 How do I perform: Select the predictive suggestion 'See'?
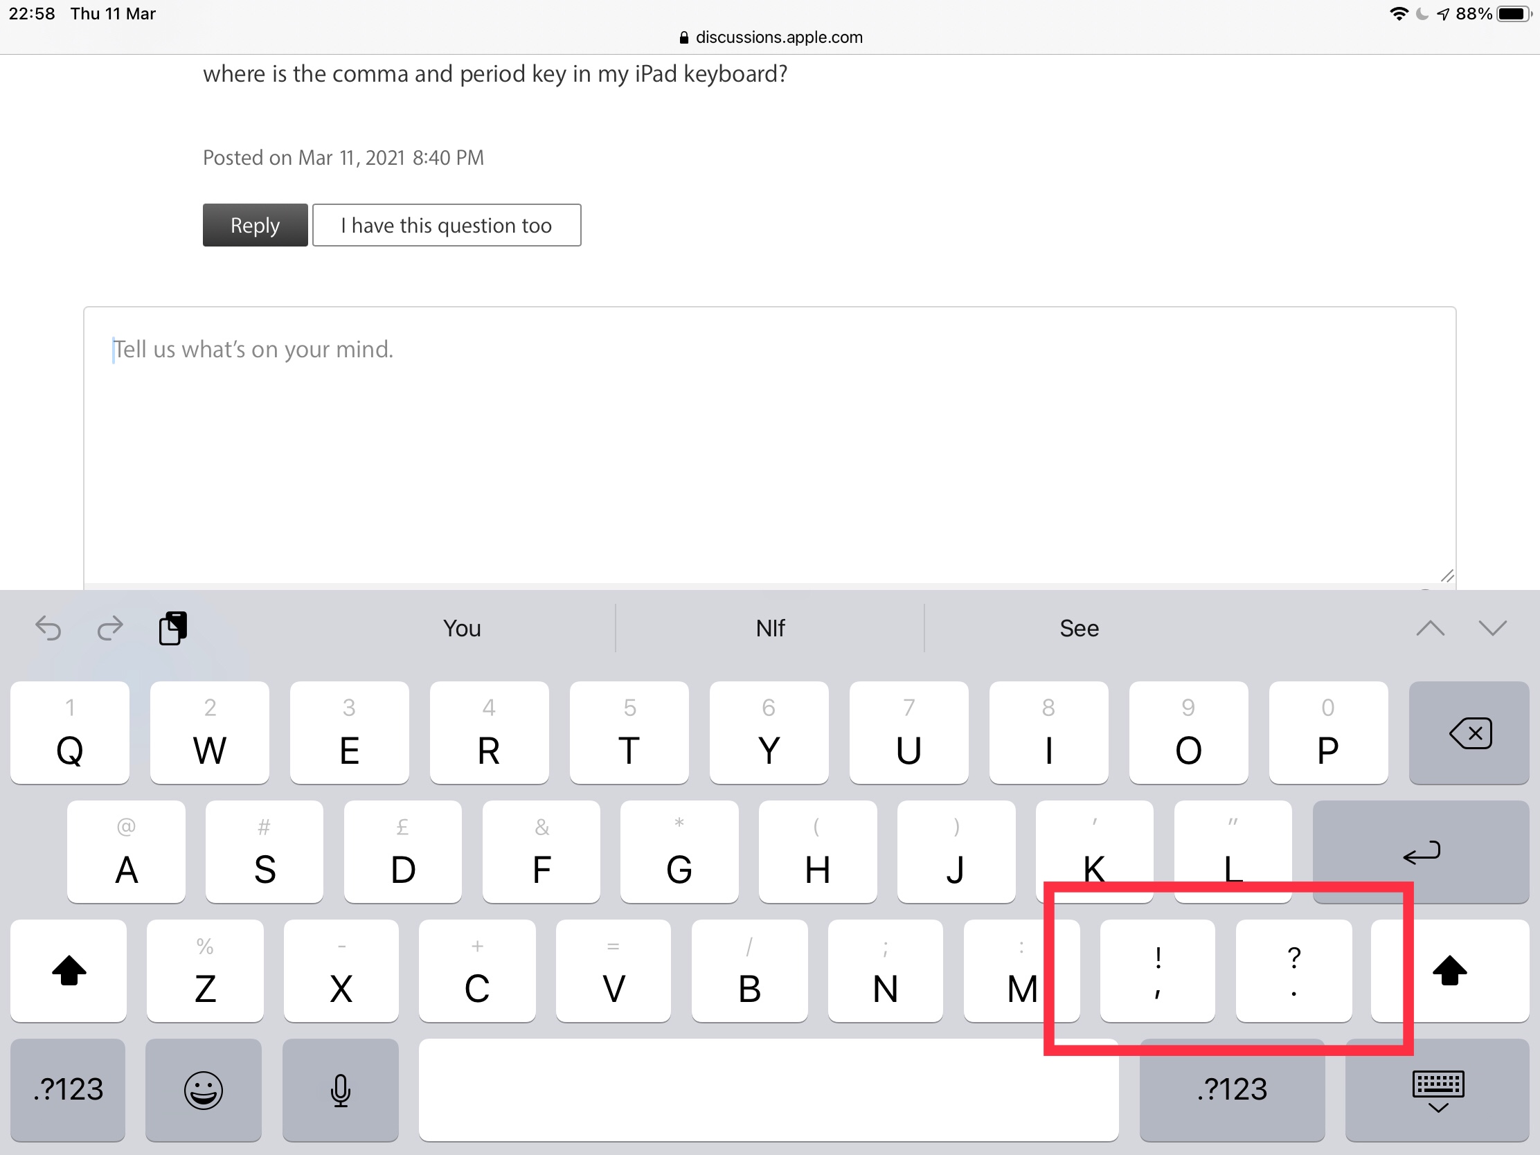click(1078, 628)
